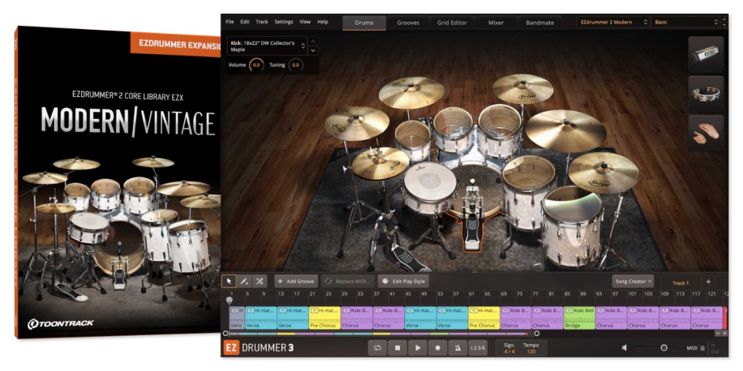743x371 pixels.
Task: Open the Kick instrument selection dropdown
Action: tap(267, 46)
